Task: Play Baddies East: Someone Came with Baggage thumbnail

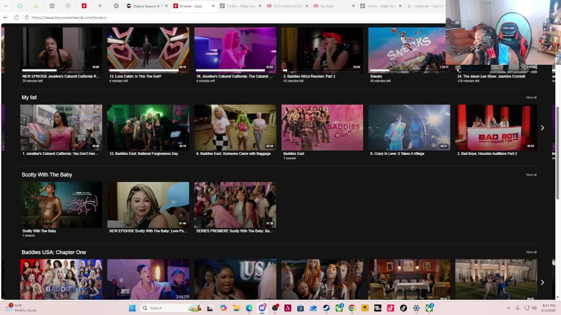Action: point(235,127)
